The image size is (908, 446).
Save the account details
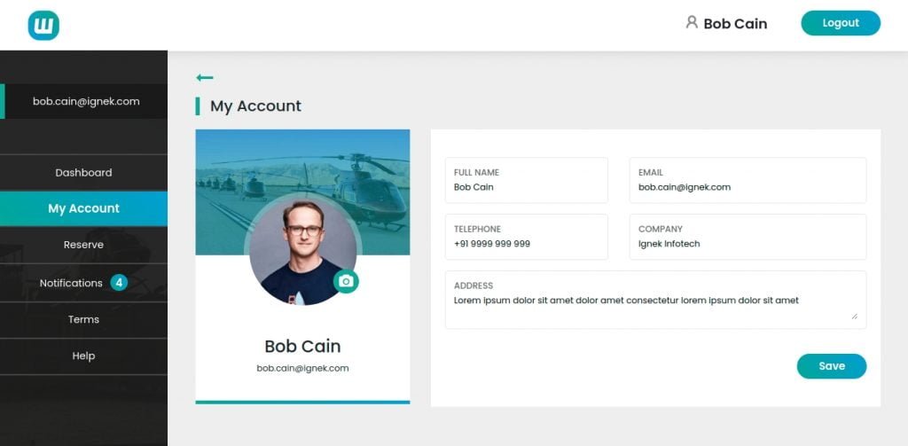click(x=831, y=366)
